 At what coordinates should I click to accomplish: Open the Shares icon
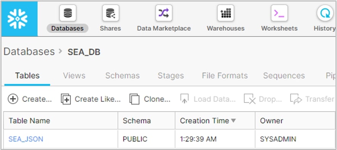111,13
